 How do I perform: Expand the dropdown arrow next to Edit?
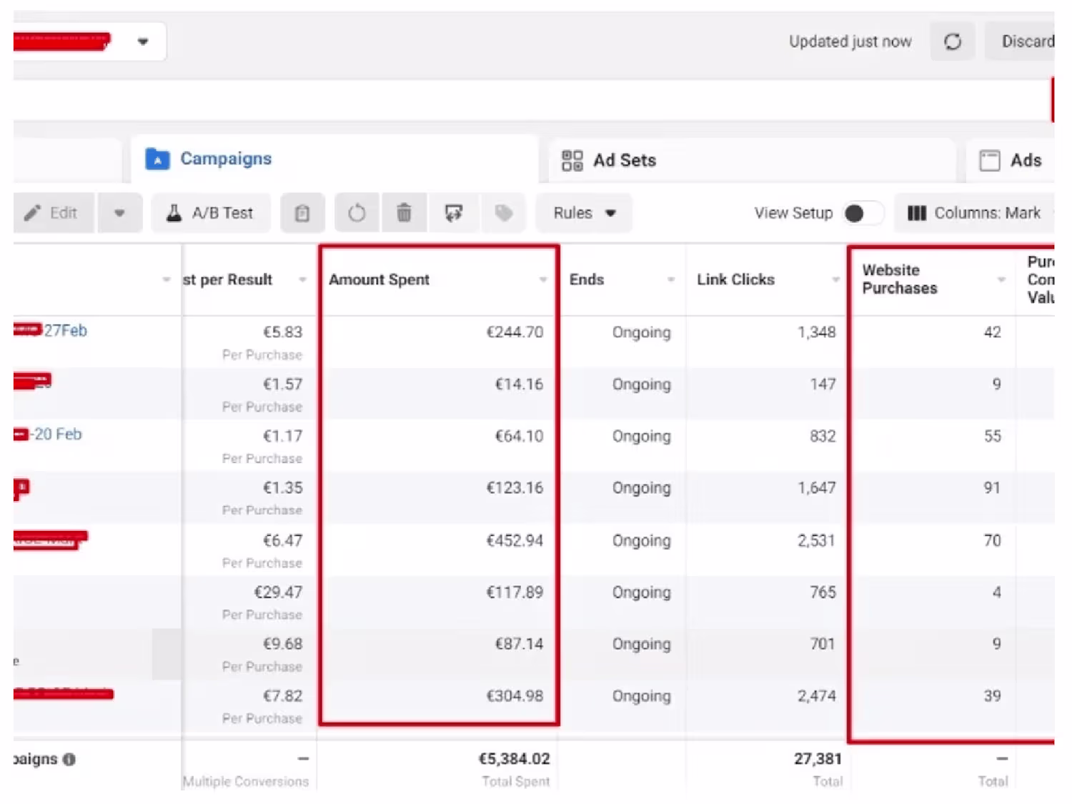point(119,213)
